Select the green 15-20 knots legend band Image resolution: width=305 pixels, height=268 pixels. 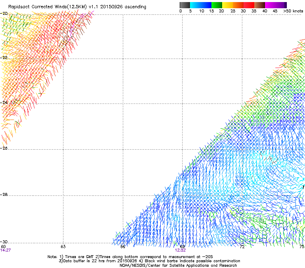(217, 5)
